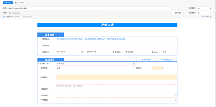Click the 完成情况 text area
The image size is (216, 107).
[x=117, y=77]
